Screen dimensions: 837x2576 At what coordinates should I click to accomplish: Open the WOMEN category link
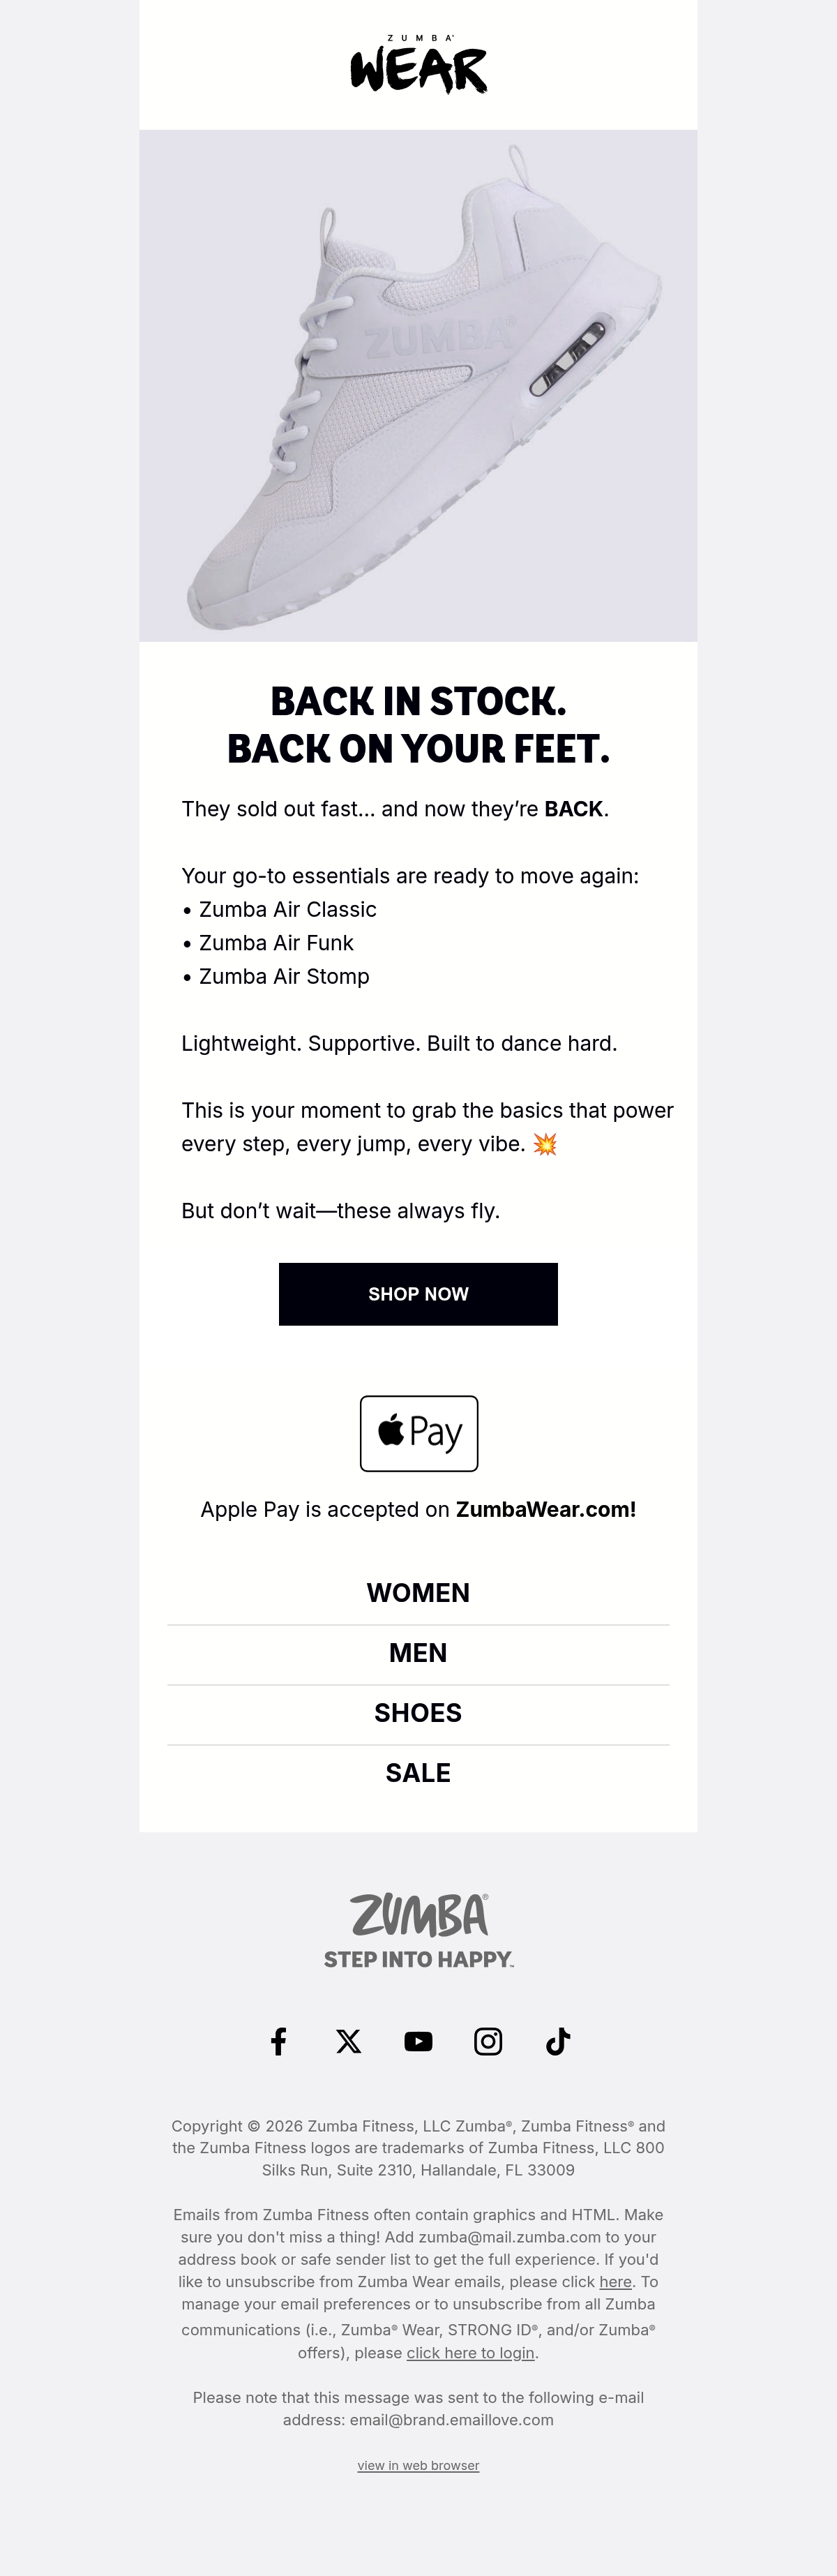coord(418,1593)
